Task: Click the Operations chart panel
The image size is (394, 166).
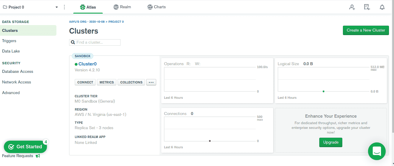Action: click(217, 80)
